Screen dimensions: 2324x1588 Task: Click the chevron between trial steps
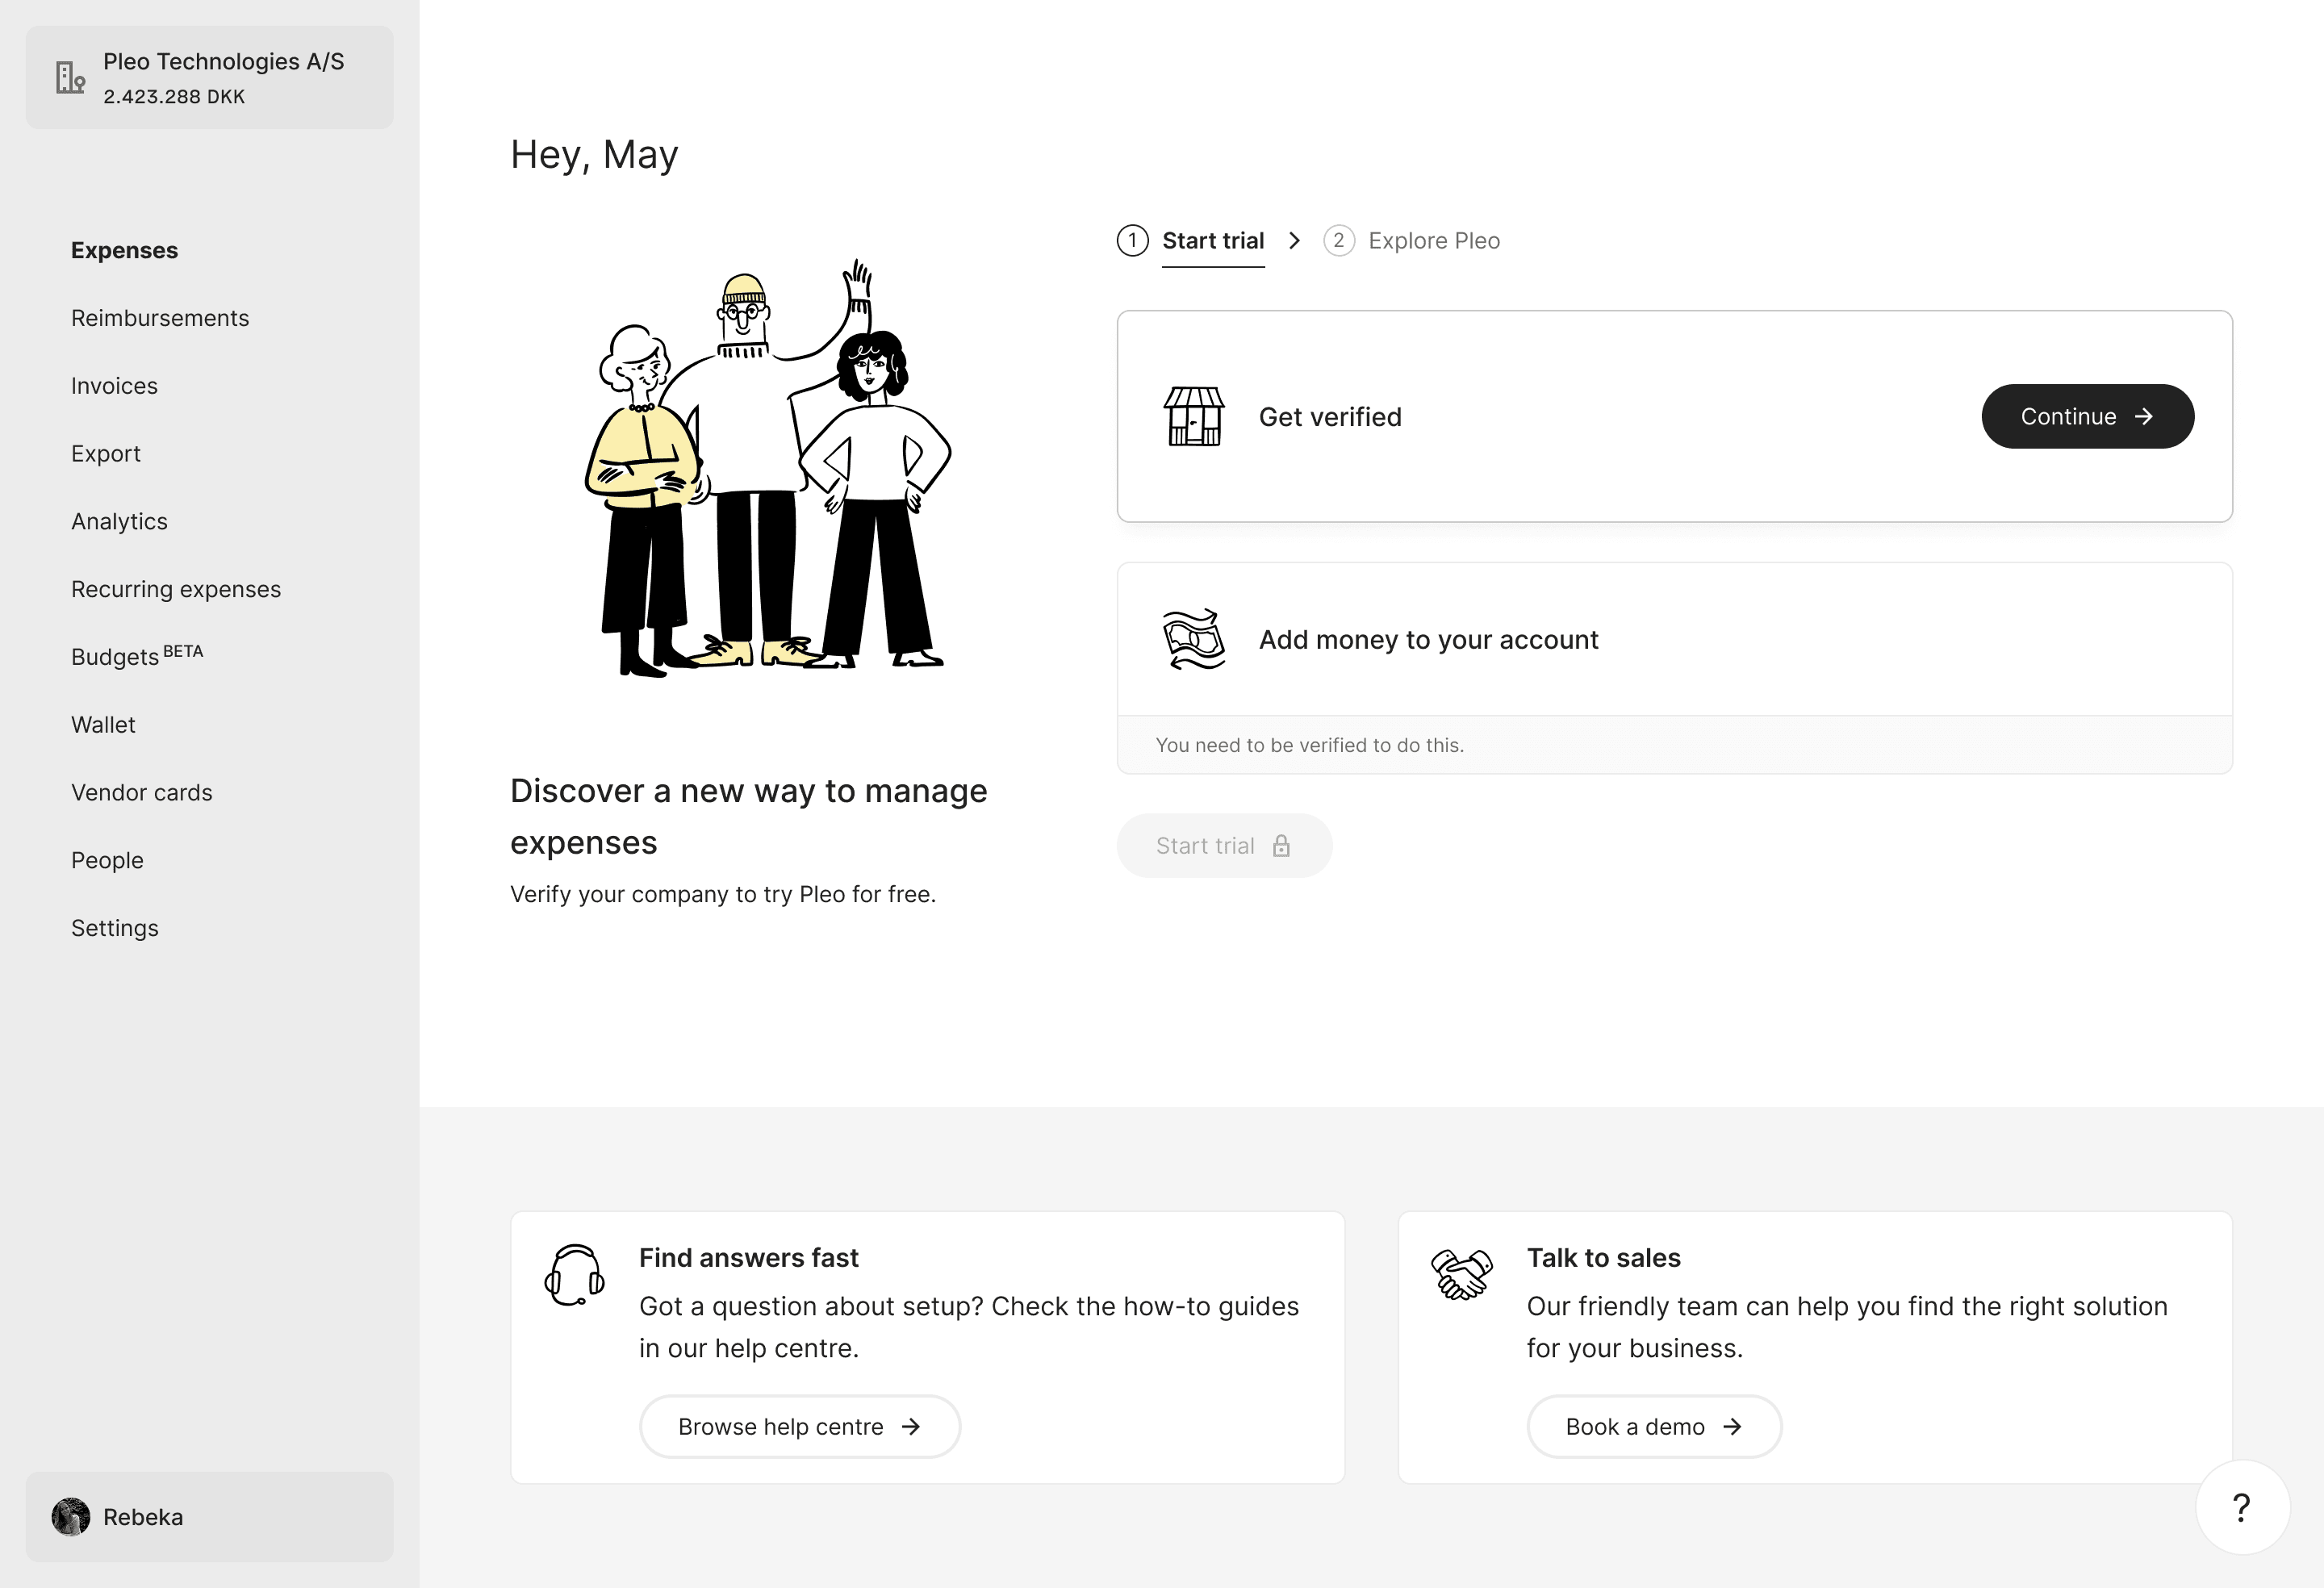[1294, 241]
